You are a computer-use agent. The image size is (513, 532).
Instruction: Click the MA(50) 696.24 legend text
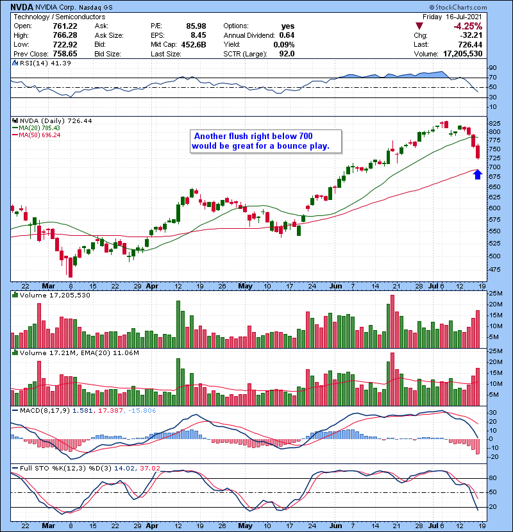39,135
